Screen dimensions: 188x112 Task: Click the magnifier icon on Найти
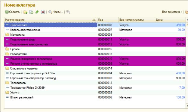click(50, 12)
